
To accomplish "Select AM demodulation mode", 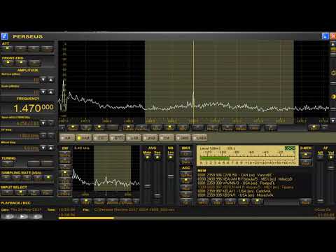I will click(x=67, y=138).
